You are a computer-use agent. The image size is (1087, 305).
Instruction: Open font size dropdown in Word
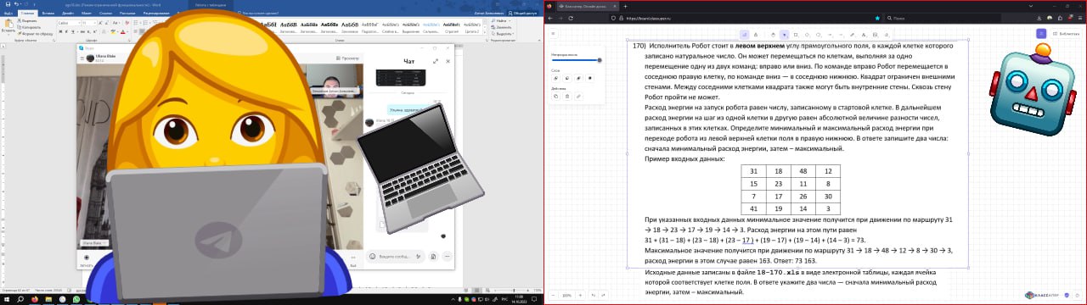95,23
